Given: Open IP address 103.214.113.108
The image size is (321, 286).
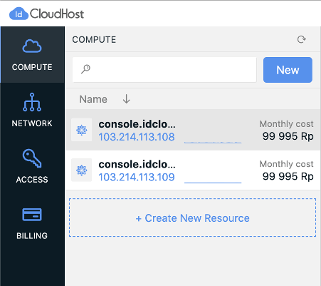Looking at the screenshot, I should 137,137.
